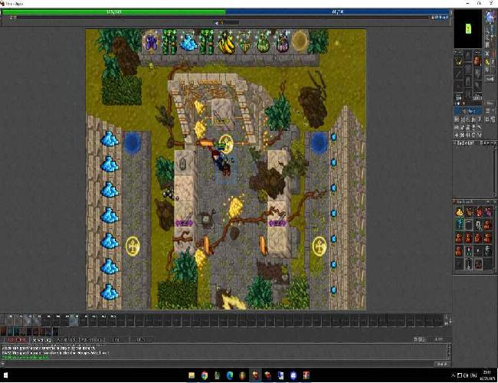Click the right yellow ankh teleporter
498x383 pixels.
pyautogui.click(x=319, y=246)
